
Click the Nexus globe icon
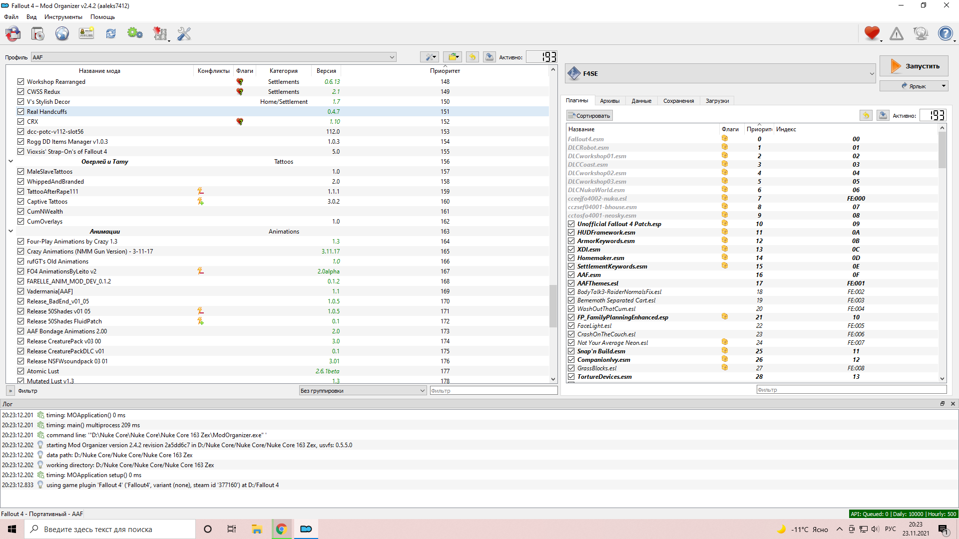point(62,34)
